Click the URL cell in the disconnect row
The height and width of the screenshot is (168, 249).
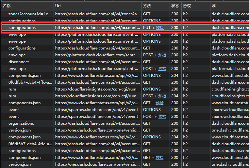click(97, 62)
